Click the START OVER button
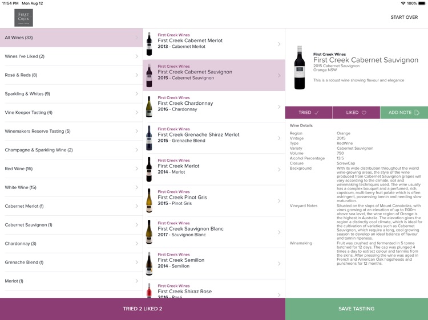Image resolution: width=428 pixels, height=320 pixels. point(404,17)
